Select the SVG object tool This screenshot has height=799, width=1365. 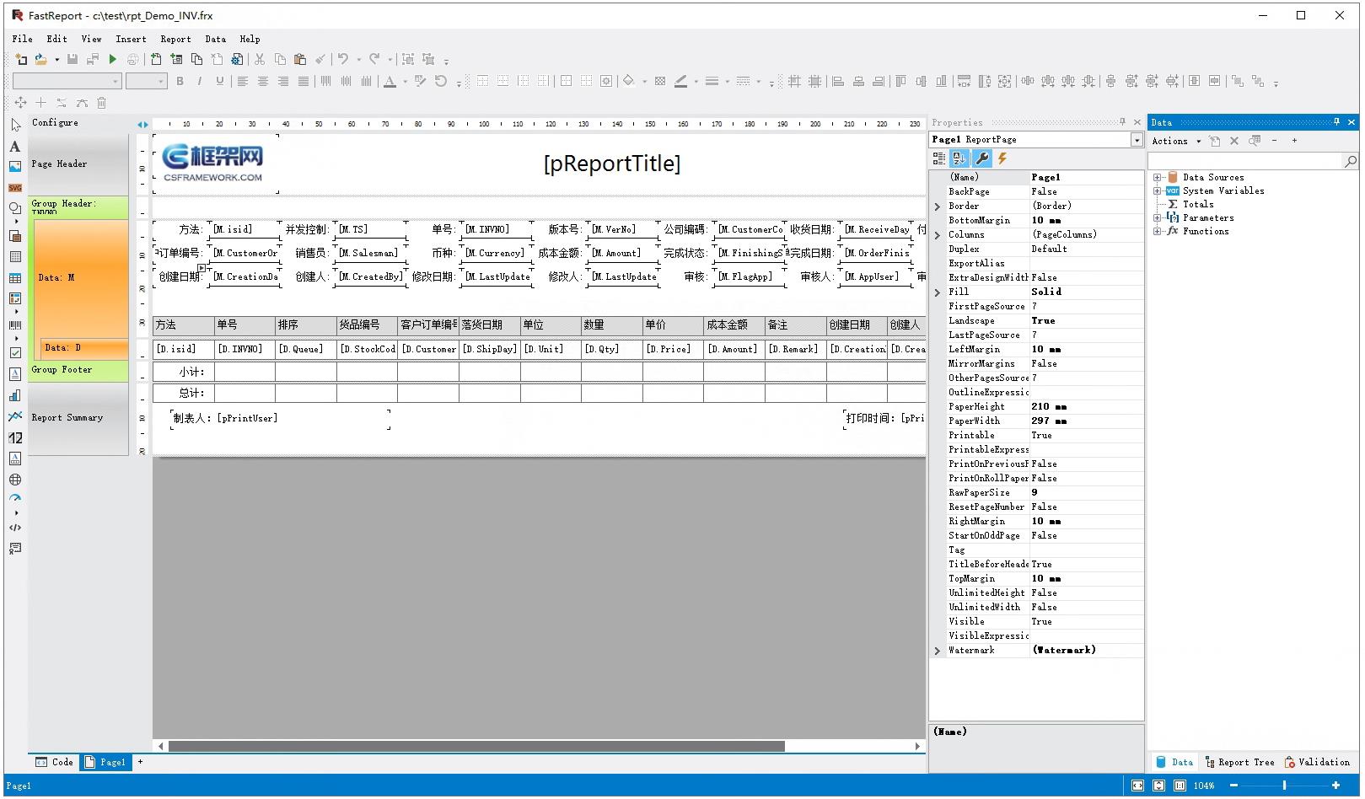point(15,188)
